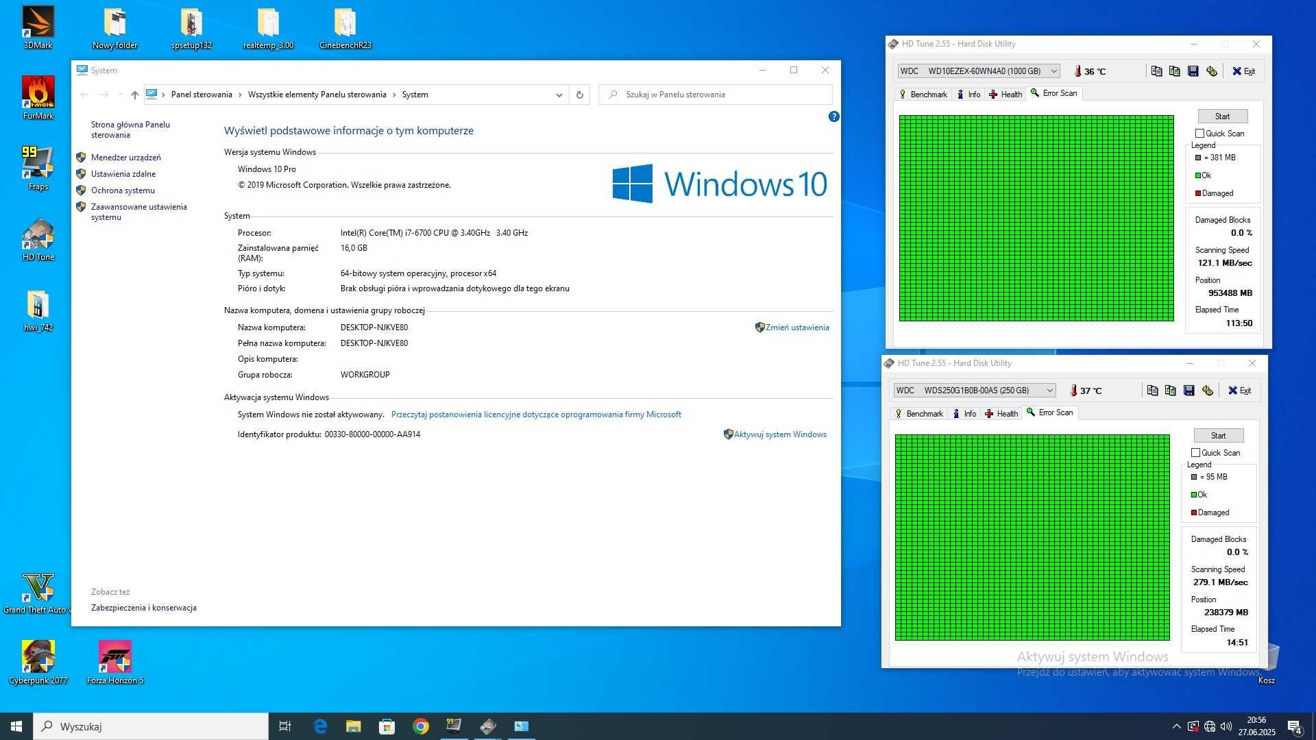This screenshot has height=740, width=1316.
Task: Open options icon in 1000 GB HD Tune window
Action: [1212, 71]
